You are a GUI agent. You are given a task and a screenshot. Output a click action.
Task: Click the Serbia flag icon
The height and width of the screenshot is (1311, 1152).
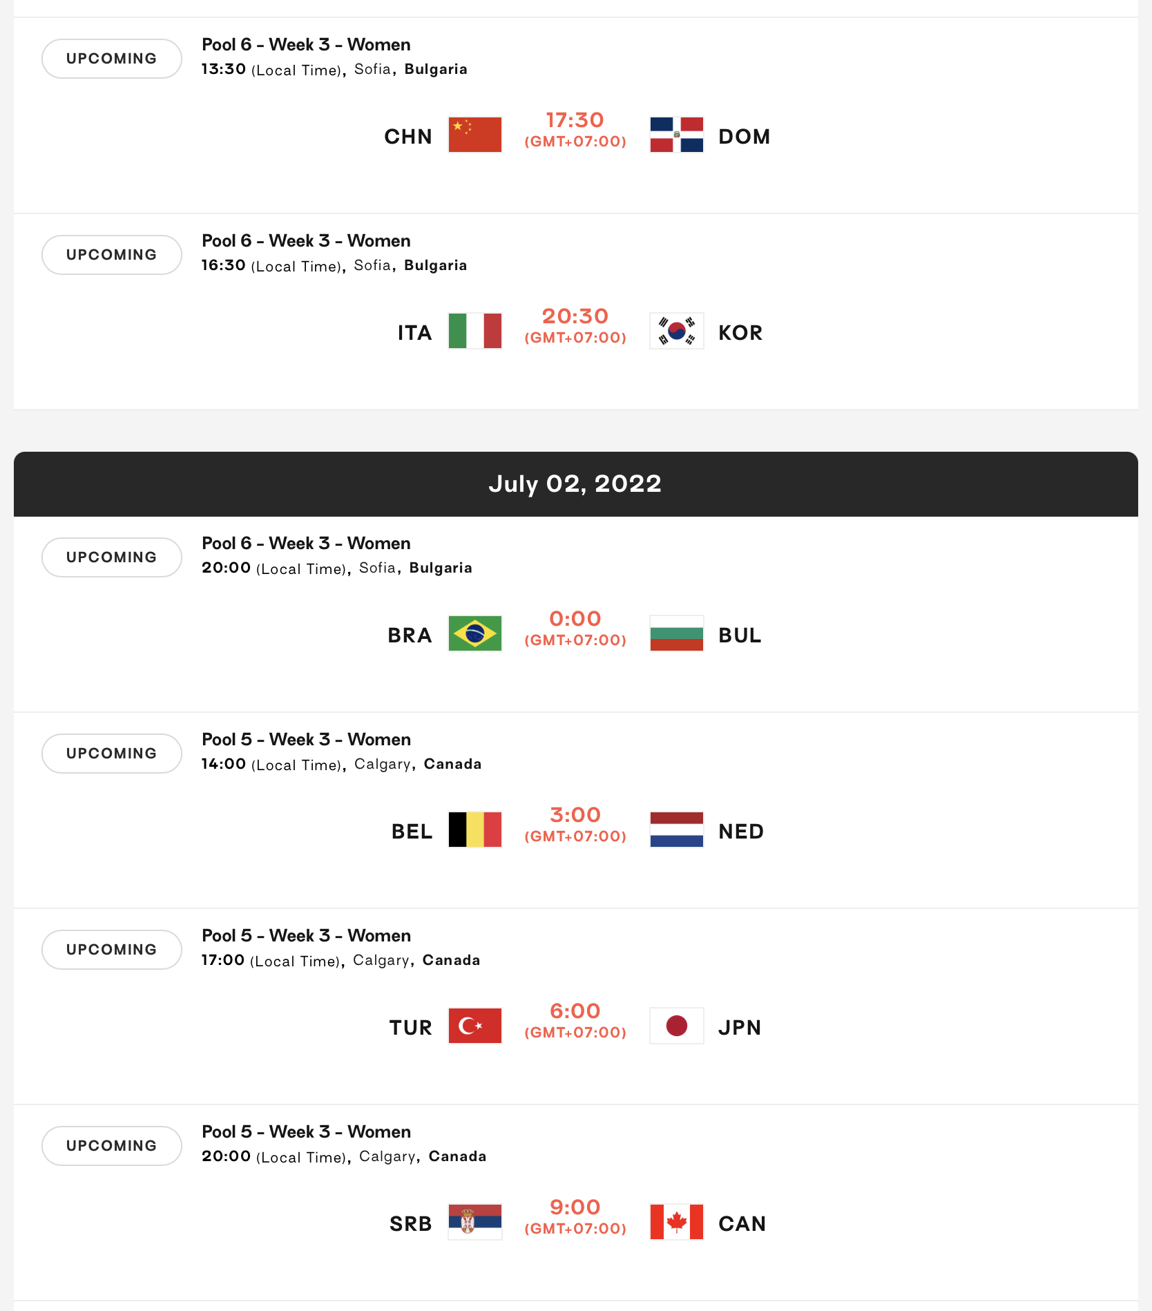tap(474, 1222)
